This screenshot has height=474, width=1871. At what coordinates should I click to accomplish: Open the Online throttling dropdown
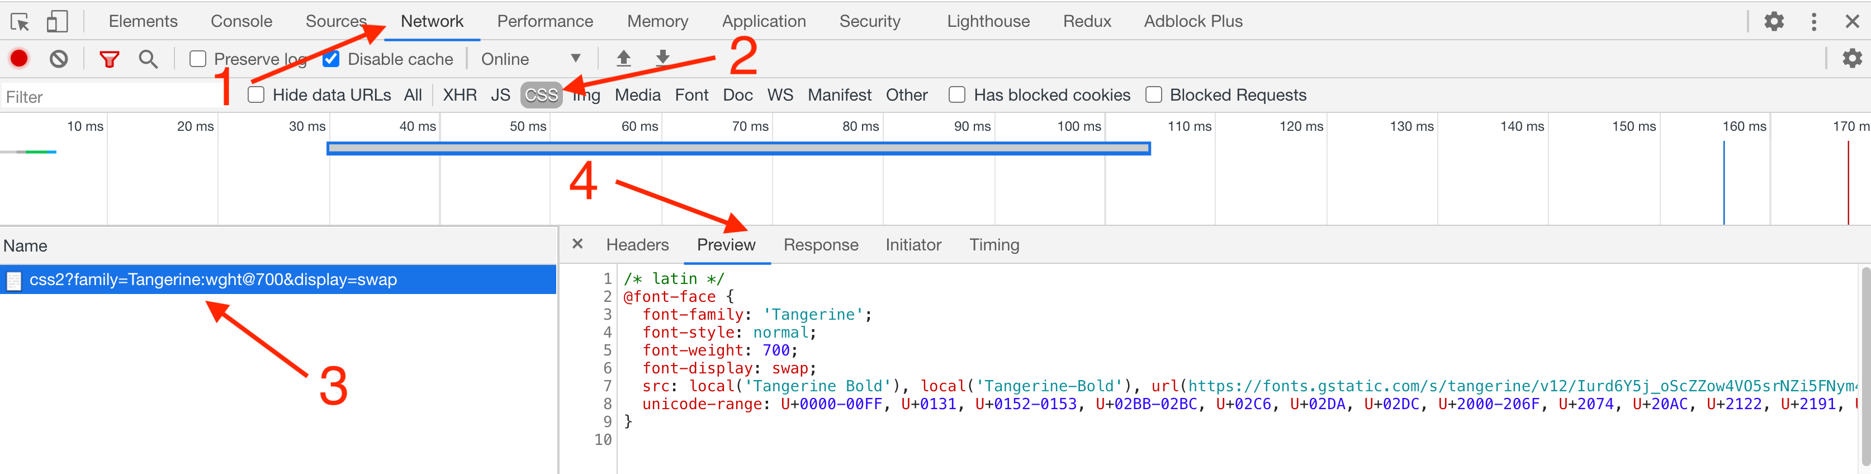[530, 59]
